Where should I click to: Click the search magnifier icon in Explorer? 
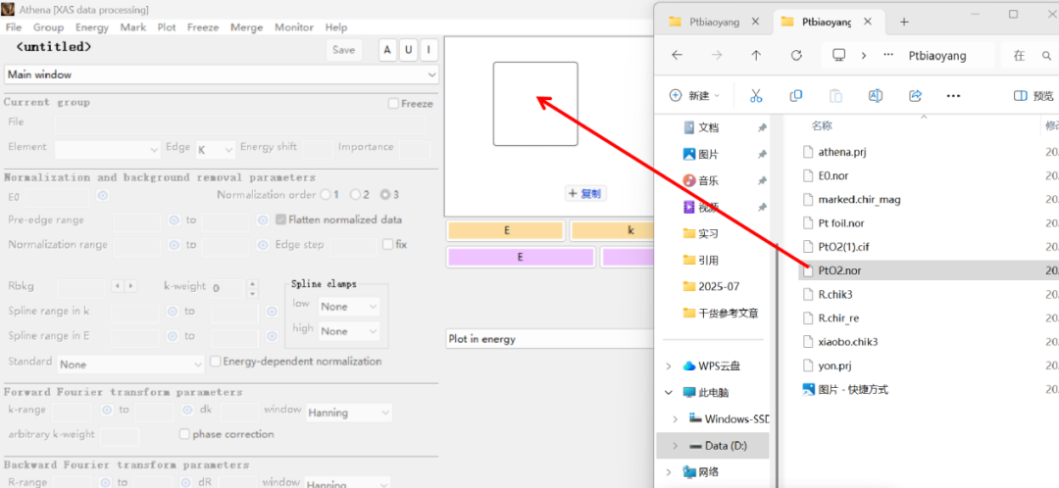[x=1046, y=56]
